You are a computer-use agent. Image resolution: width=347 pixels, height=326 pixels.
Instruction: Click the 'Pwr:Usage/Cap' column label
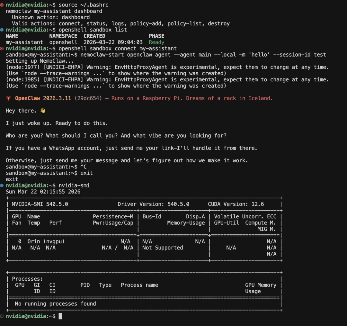coord(113,223)
